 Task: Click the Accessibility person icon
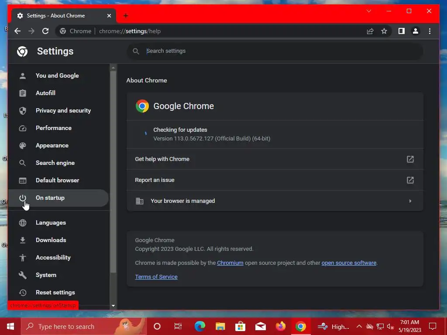click(x=23, y=257)
